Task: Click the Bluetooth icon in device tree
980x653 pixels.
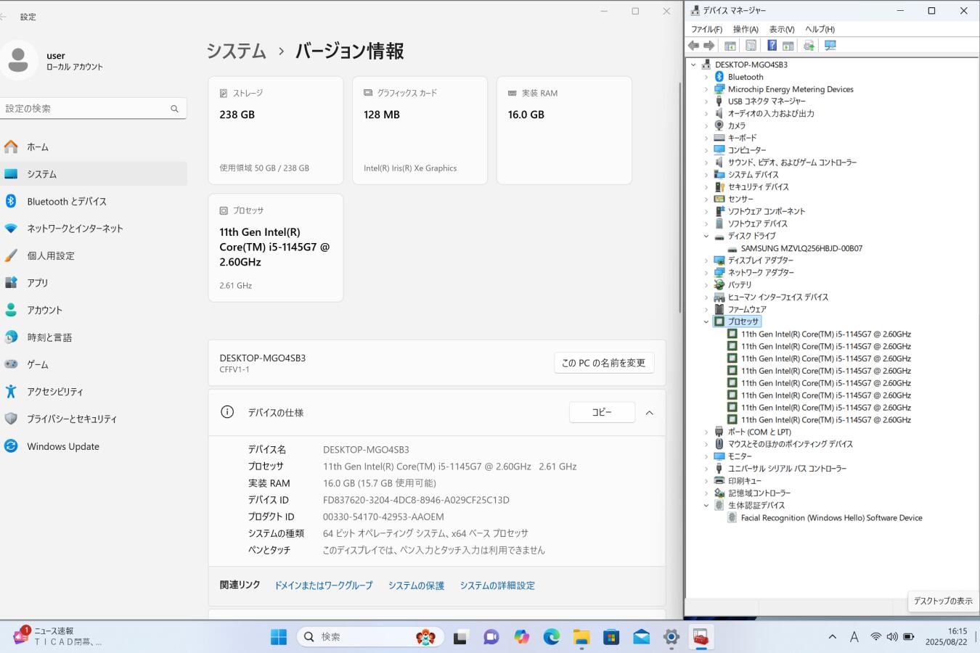Action: point(719,77)
